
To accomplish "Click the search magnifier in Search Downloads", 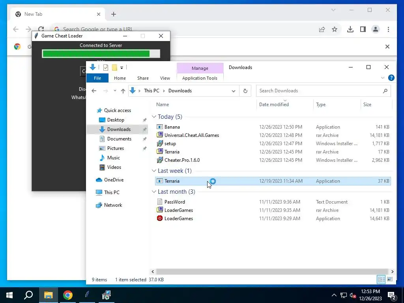I will click(385, 91).
